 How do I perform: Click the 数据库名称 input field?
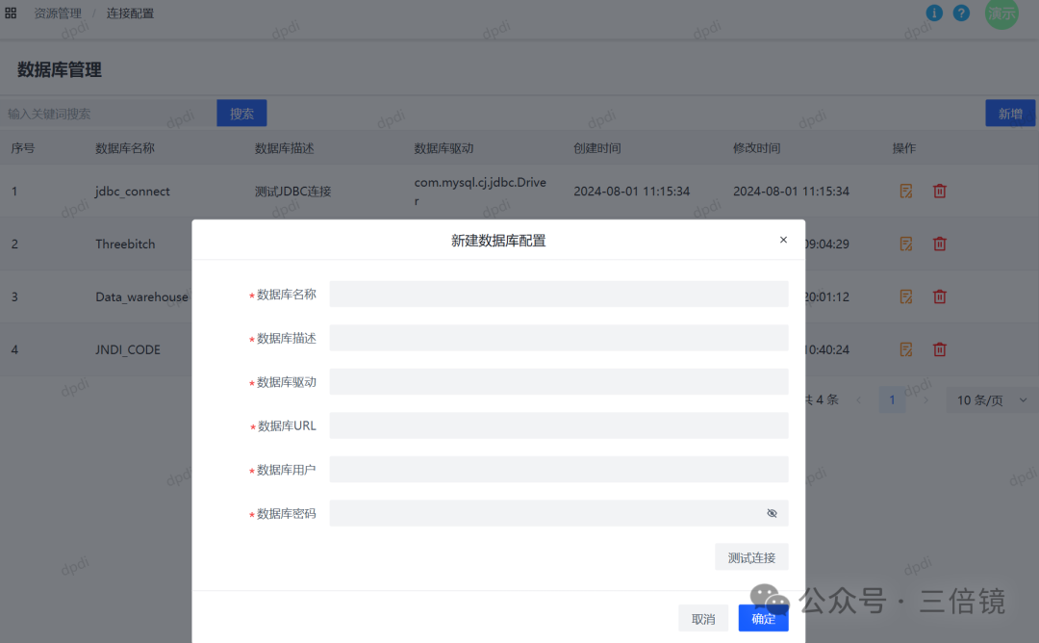[x=558, y=294]
